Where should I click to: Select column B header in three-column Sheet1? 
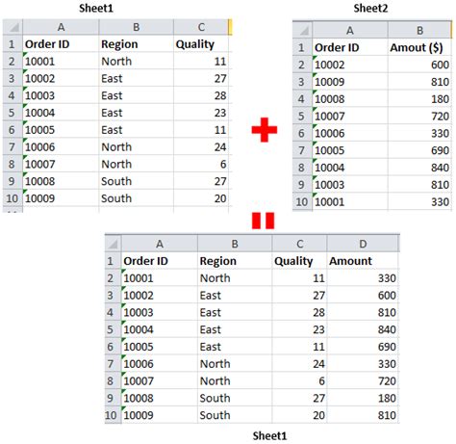137,27
